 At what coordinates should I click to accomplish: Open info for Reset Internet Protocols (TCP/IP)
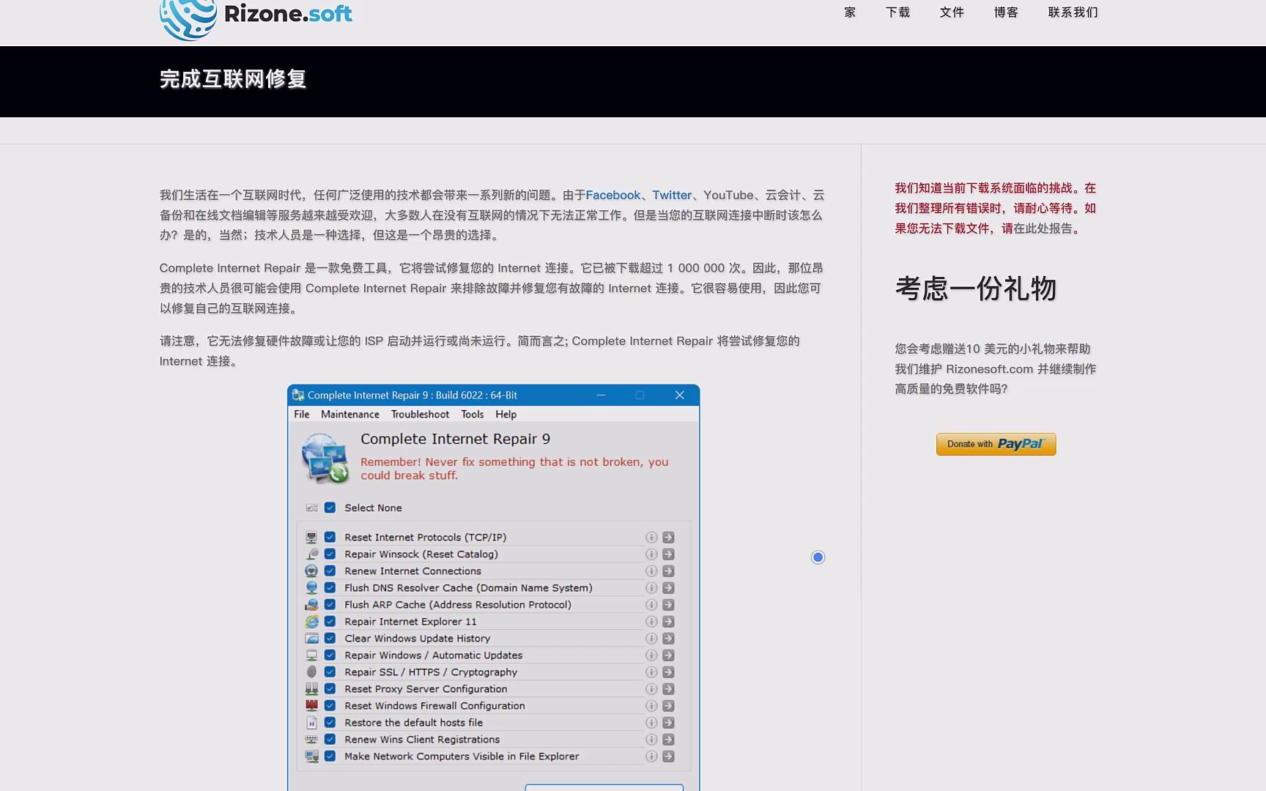(651, 538)
